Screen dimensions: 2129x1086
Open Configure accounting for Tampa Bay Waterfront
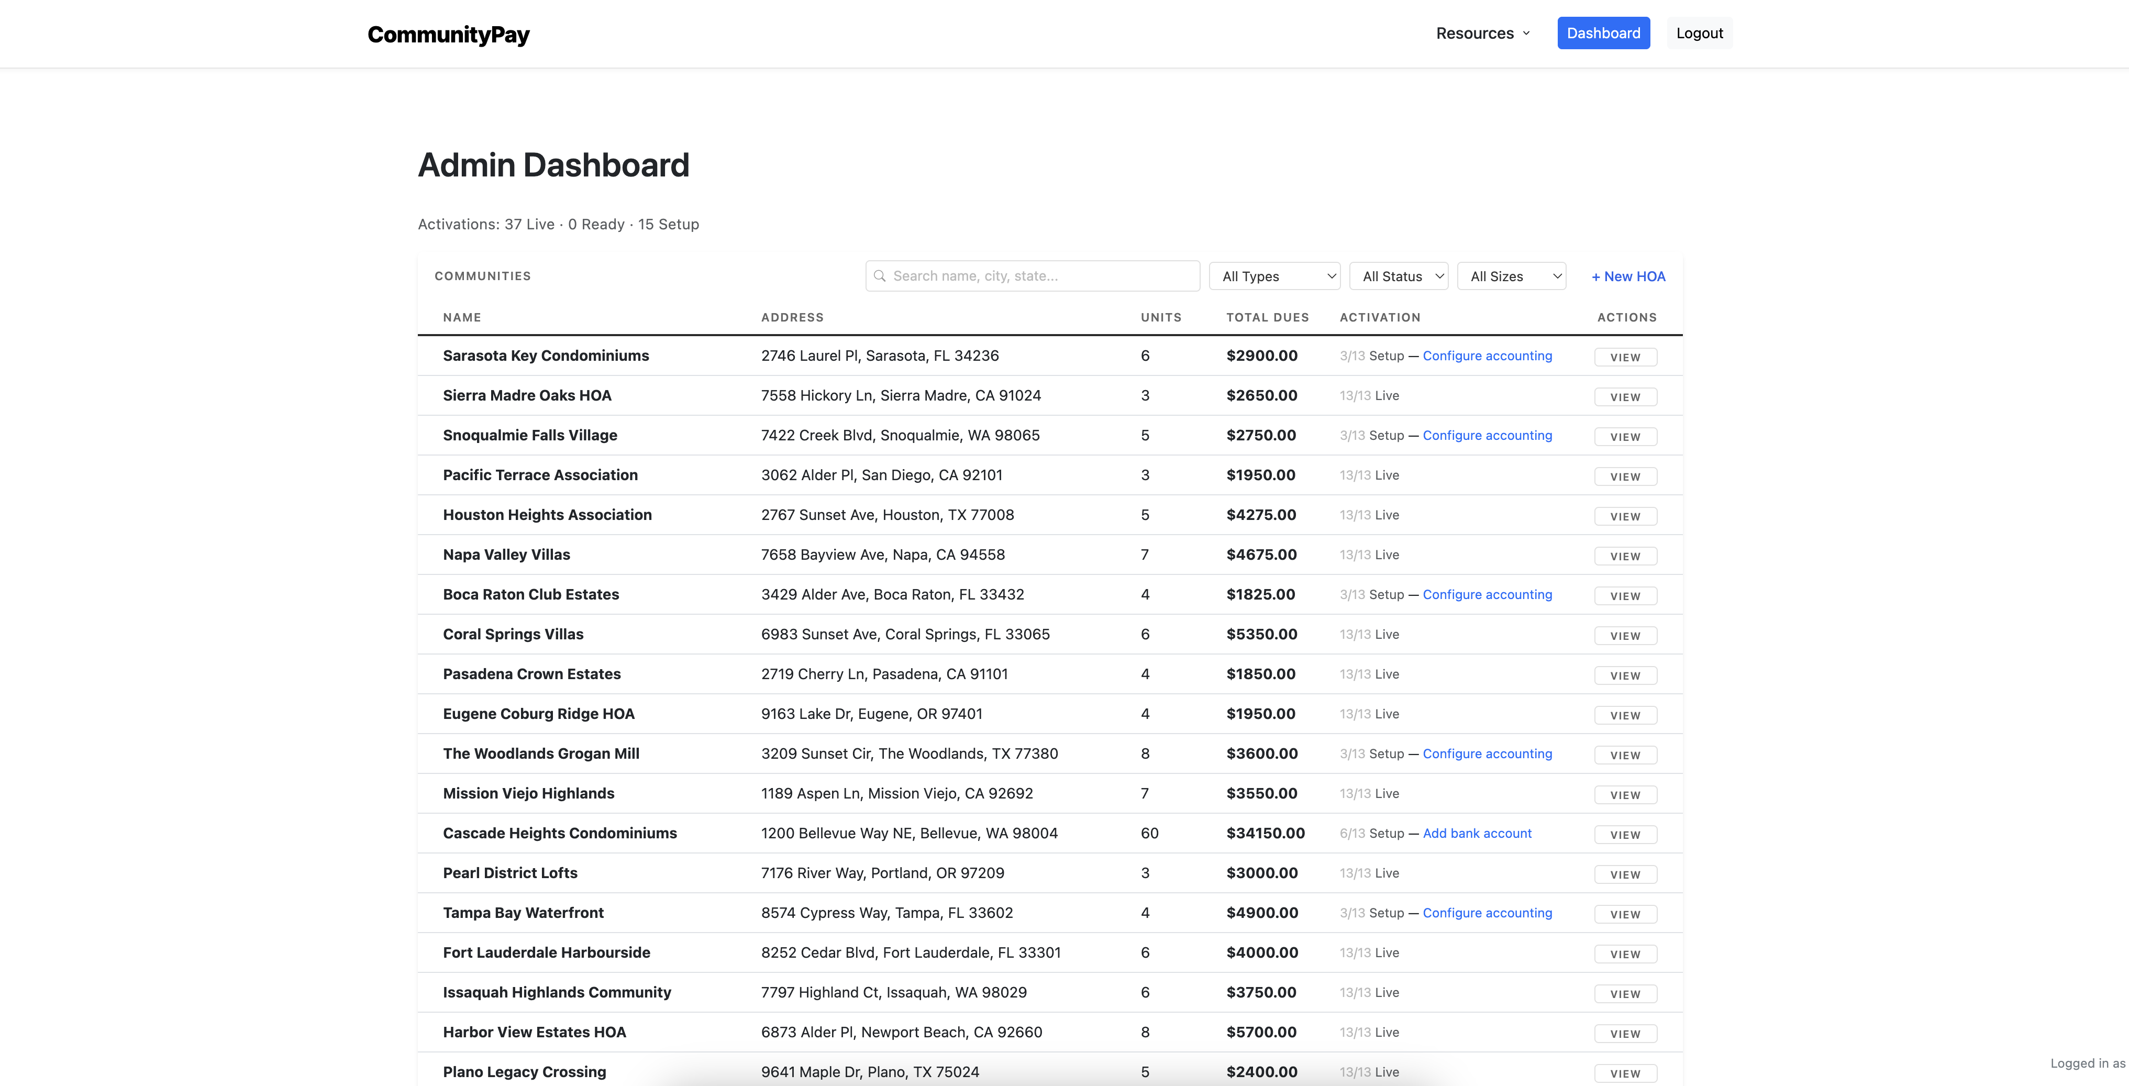(1487, 913)
